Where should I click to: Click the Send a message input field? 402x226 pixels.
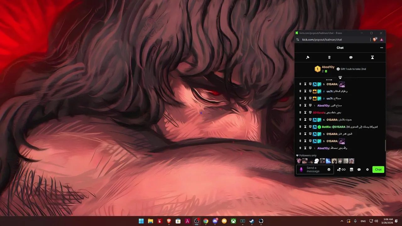point(315,169)
